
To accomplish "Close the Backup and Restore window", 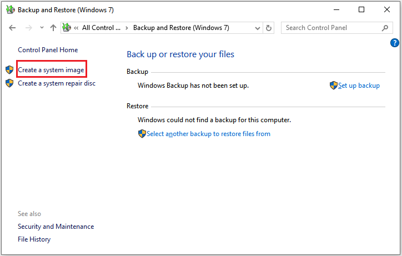I will click(387, 10).
